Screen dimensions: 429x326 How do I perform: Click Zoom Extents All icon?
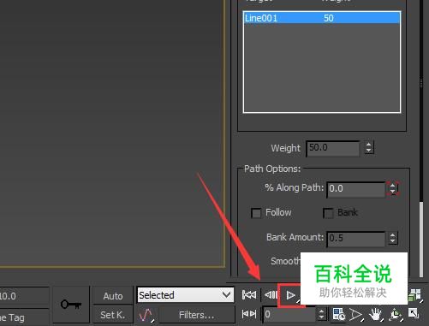tap(415, 295)
